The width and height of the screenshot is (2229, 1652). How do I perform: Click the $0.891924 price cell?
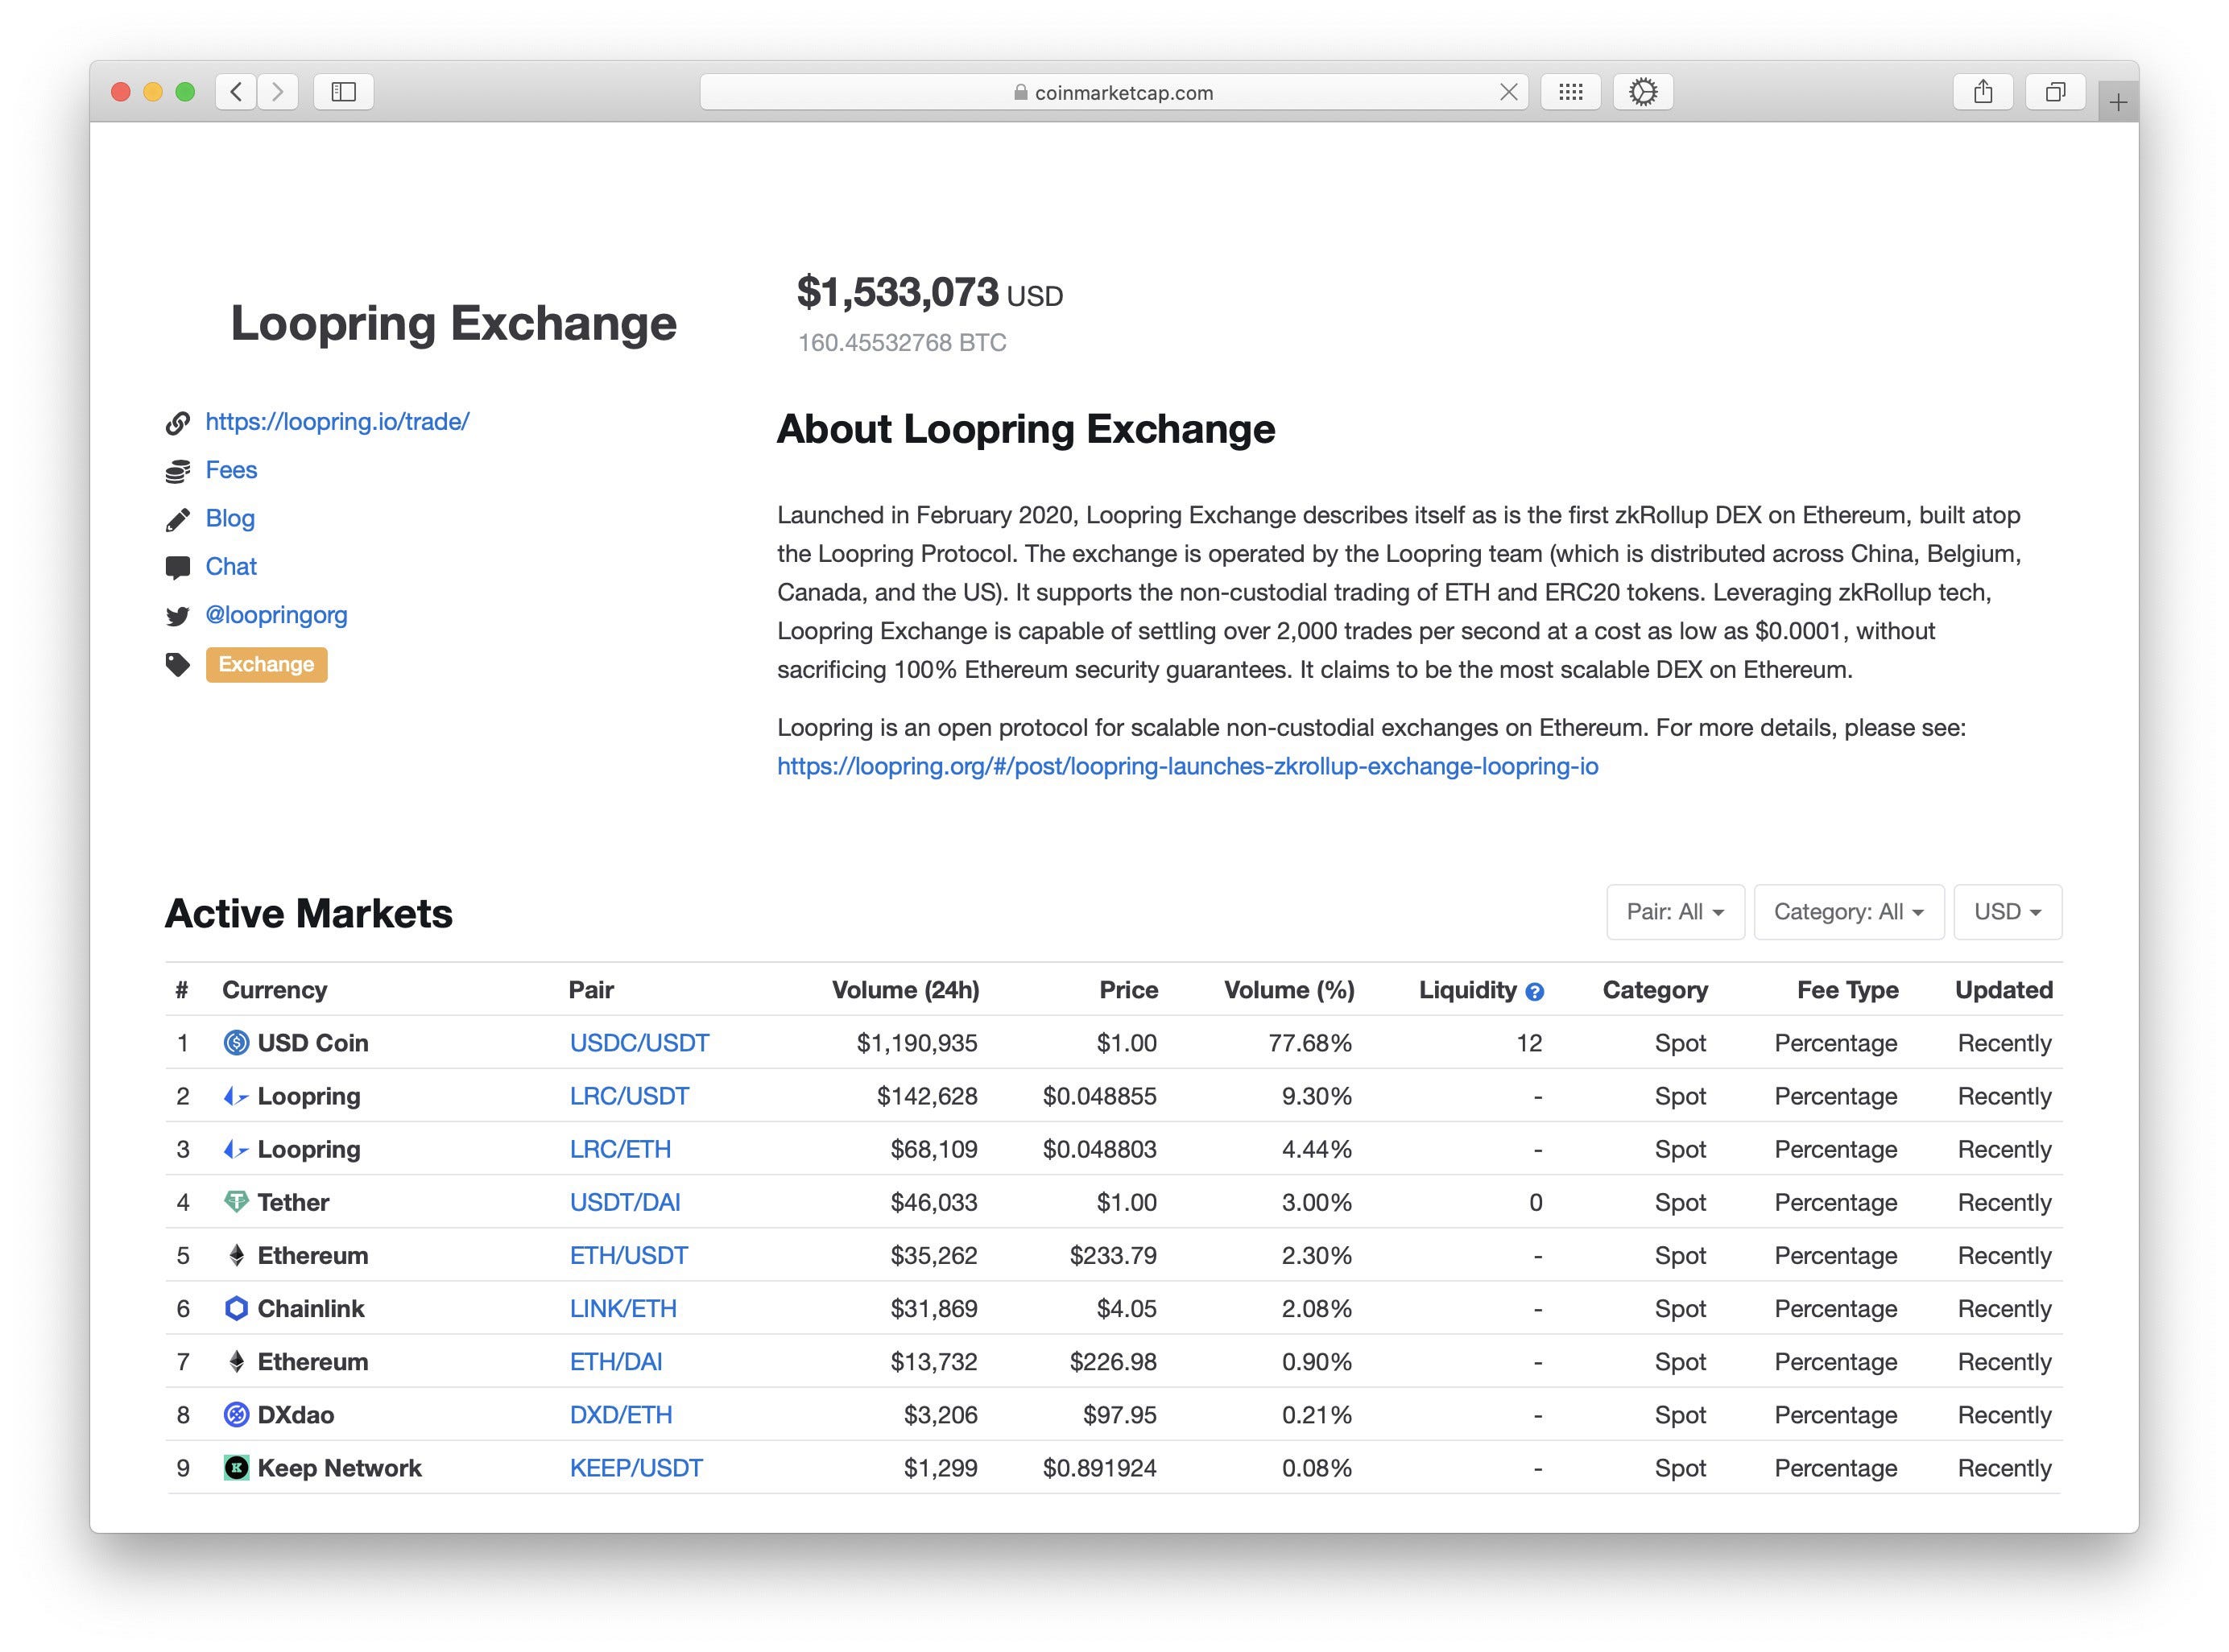(x=1099, y=1468)
